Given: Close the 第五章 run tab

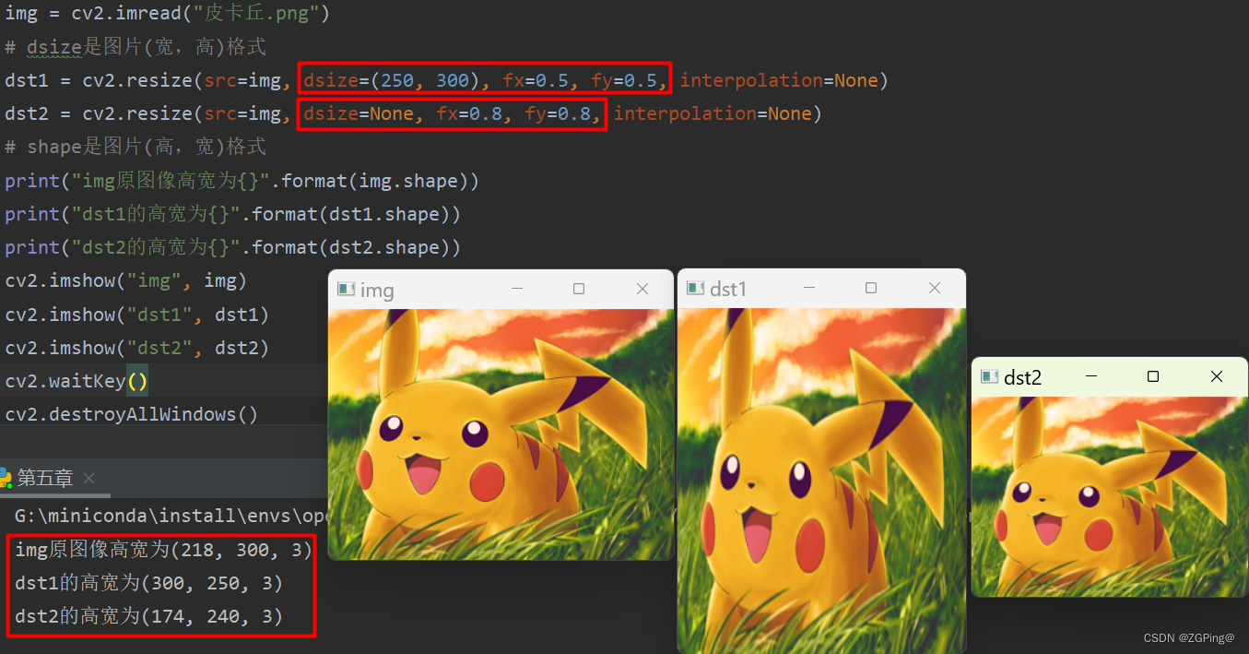Looking at the screenshot, I should [x=88, y=478].
